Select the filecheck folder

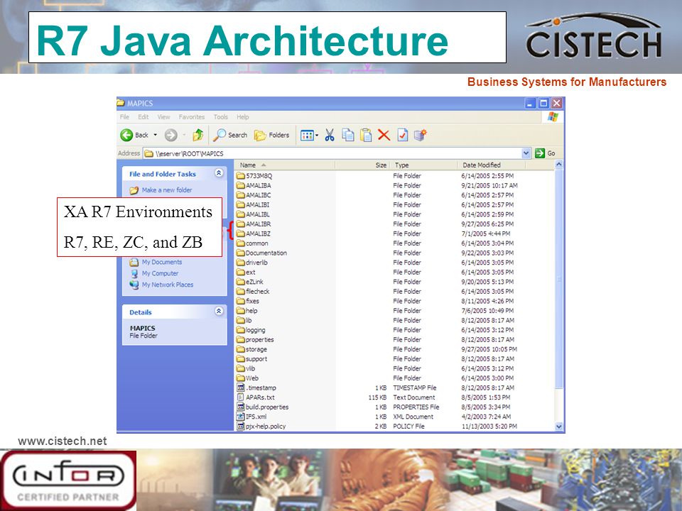tap(253, 291)
